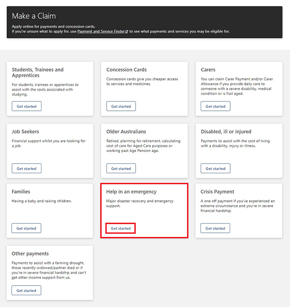Click Get started under Disabled, ill or injured
Image resolution: width=290 pixels, height=307 pixels.
215,168
